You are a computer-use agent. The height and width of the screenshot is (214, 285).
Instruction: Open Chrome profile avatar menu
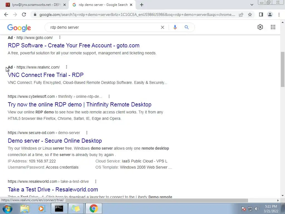(270, 14)
